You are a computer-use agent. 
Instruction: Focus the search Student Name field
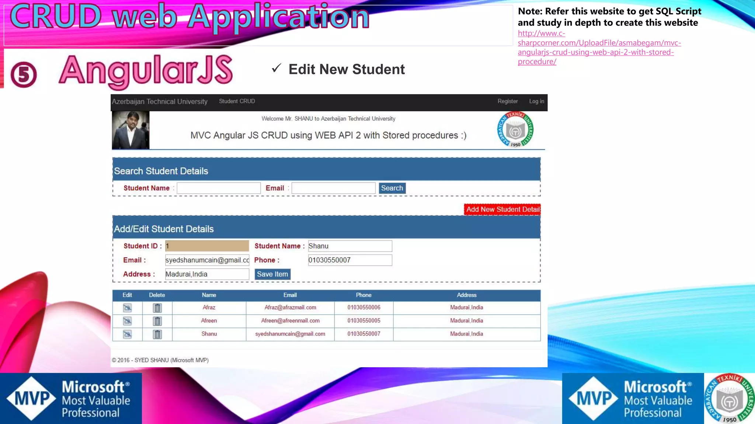219,188
